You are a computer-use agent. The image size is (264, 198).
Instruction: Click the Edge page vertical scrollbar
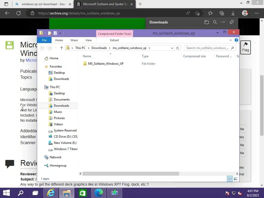(x=262, y=105)
